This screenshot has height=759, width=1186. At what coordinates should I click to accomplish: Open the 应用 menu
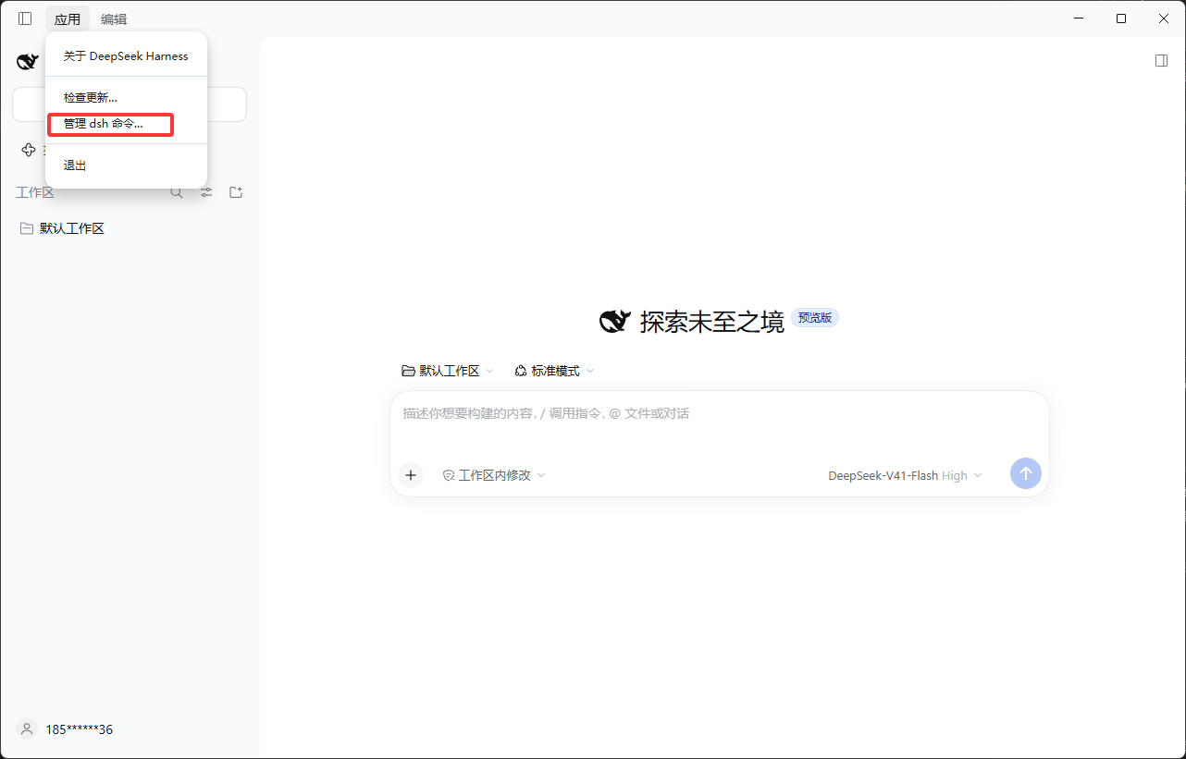68,18
